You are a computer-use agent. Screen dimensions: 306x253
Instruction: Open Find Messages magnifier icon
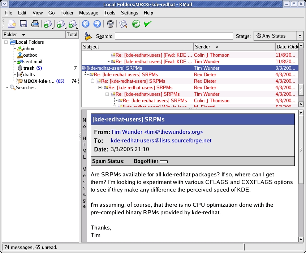click(x=124, y=24)
